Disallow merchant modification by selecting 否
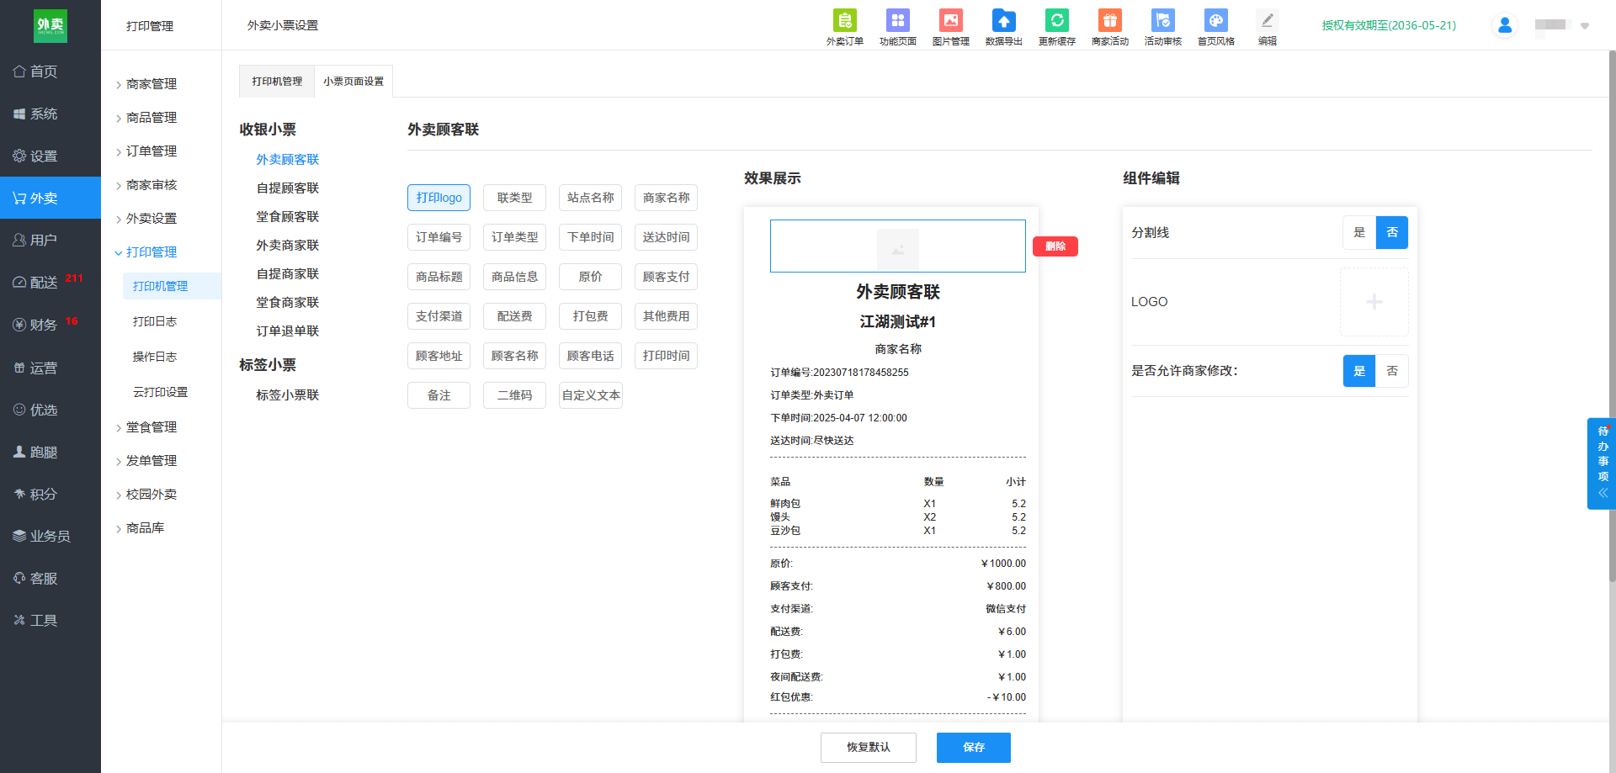The image size is (1616, 773). point(1392,371)
